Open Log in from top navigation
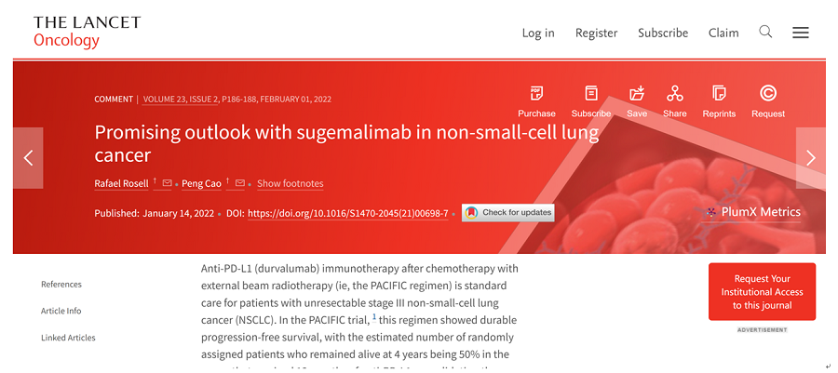Image resolution: width=838 pixels, height=373 pixels. click(538, 33)
